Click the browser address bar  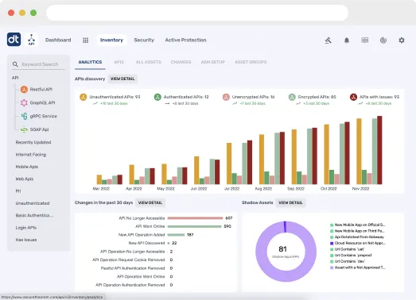point(197,13)
